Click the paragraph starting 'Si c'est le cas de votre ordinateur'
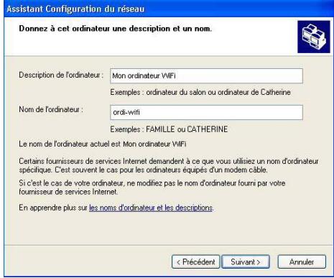Viewport: 334px width, 278px height. click(x=152, y=187)
